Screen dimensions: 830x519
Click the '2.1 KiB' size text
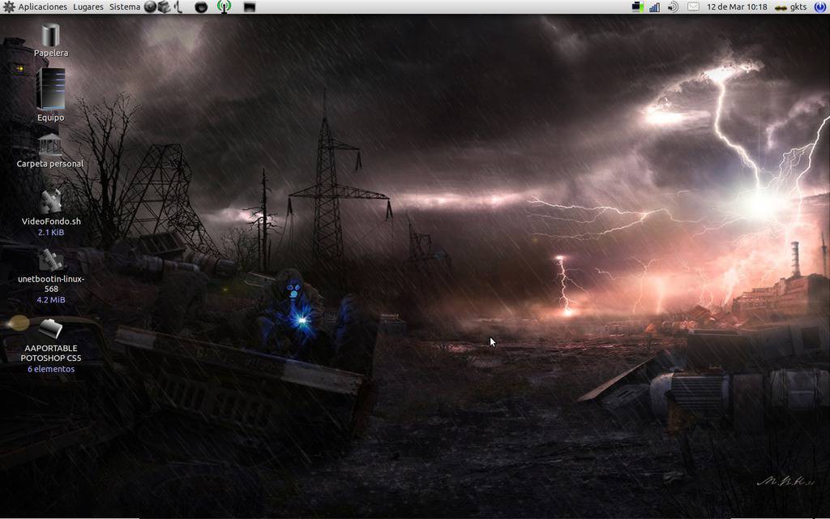pos(51,232)
